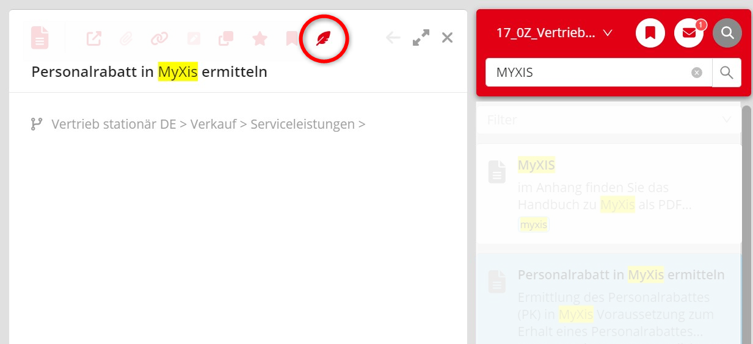The height and width of the screenshot is (344, 753).
Task: Open article in new window icon
Action: (93, 38)
